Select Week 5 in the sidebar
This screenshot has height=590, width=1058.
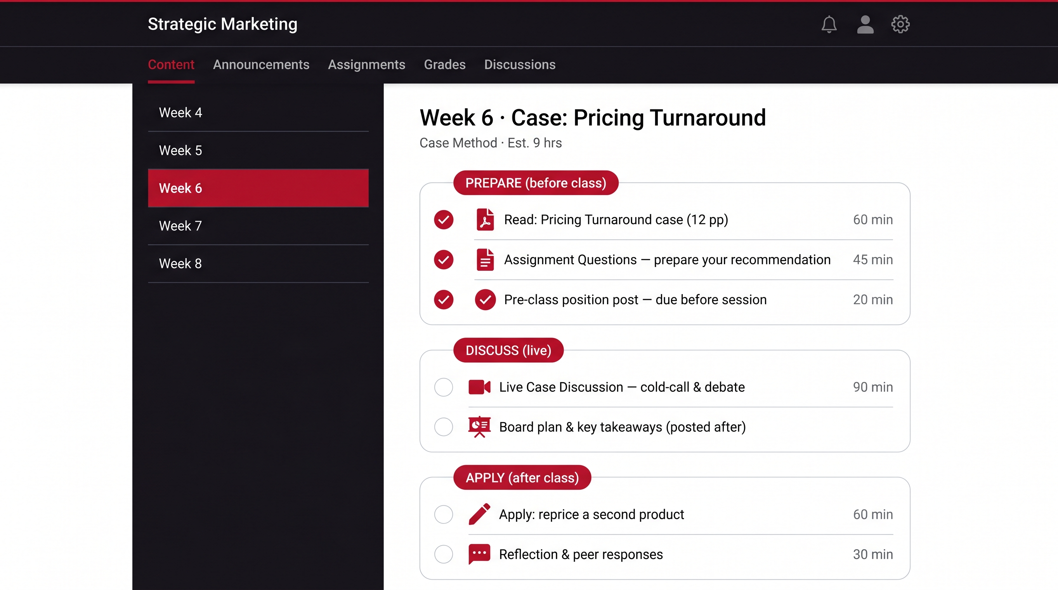tap(258, 150)
